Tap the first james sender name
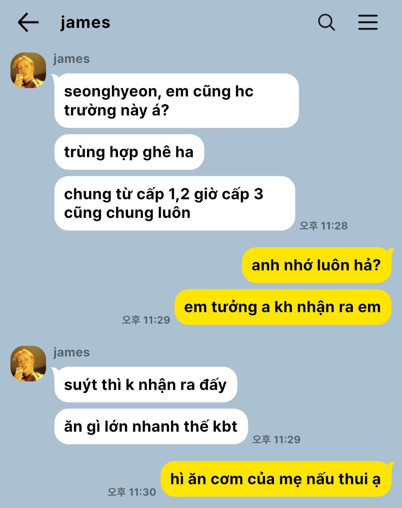402x508 pixels. pyautogui.click(x=71, y=59)
